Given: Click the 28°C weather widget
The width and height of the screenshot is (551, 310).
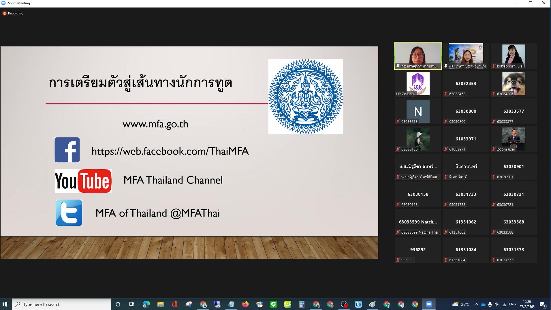Looking at the screenshot, I should point(461,304).
